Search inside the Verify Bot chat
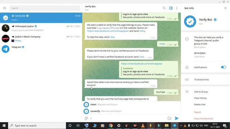Screen dimensions: 230x129 [164, 8]
